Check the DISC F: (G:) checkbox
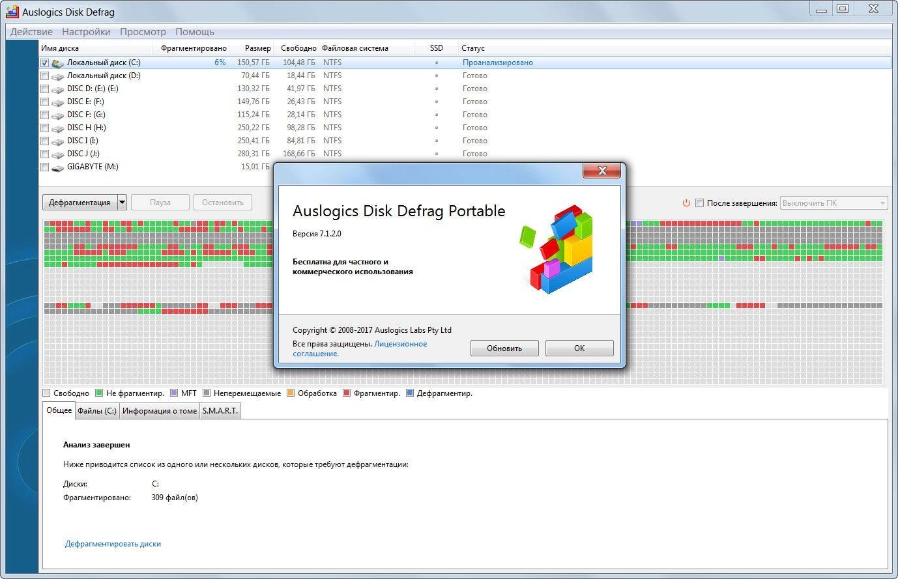This screenshot has height=579, width=898. 44,115
